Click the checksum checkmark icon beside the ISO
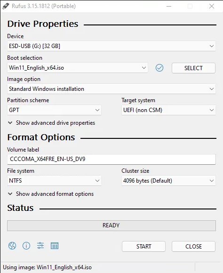 pos(159,68)
